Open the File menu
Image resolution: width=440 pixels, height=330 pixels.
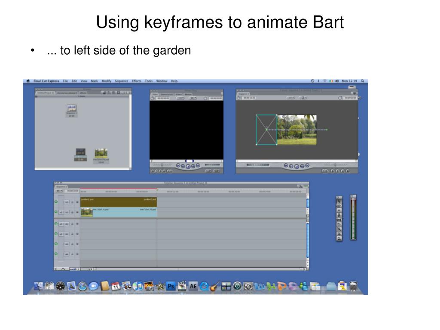pyautogui.click(x=65, y=81)
